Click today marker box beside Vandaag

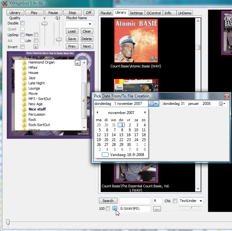click(x=105, y=155)
